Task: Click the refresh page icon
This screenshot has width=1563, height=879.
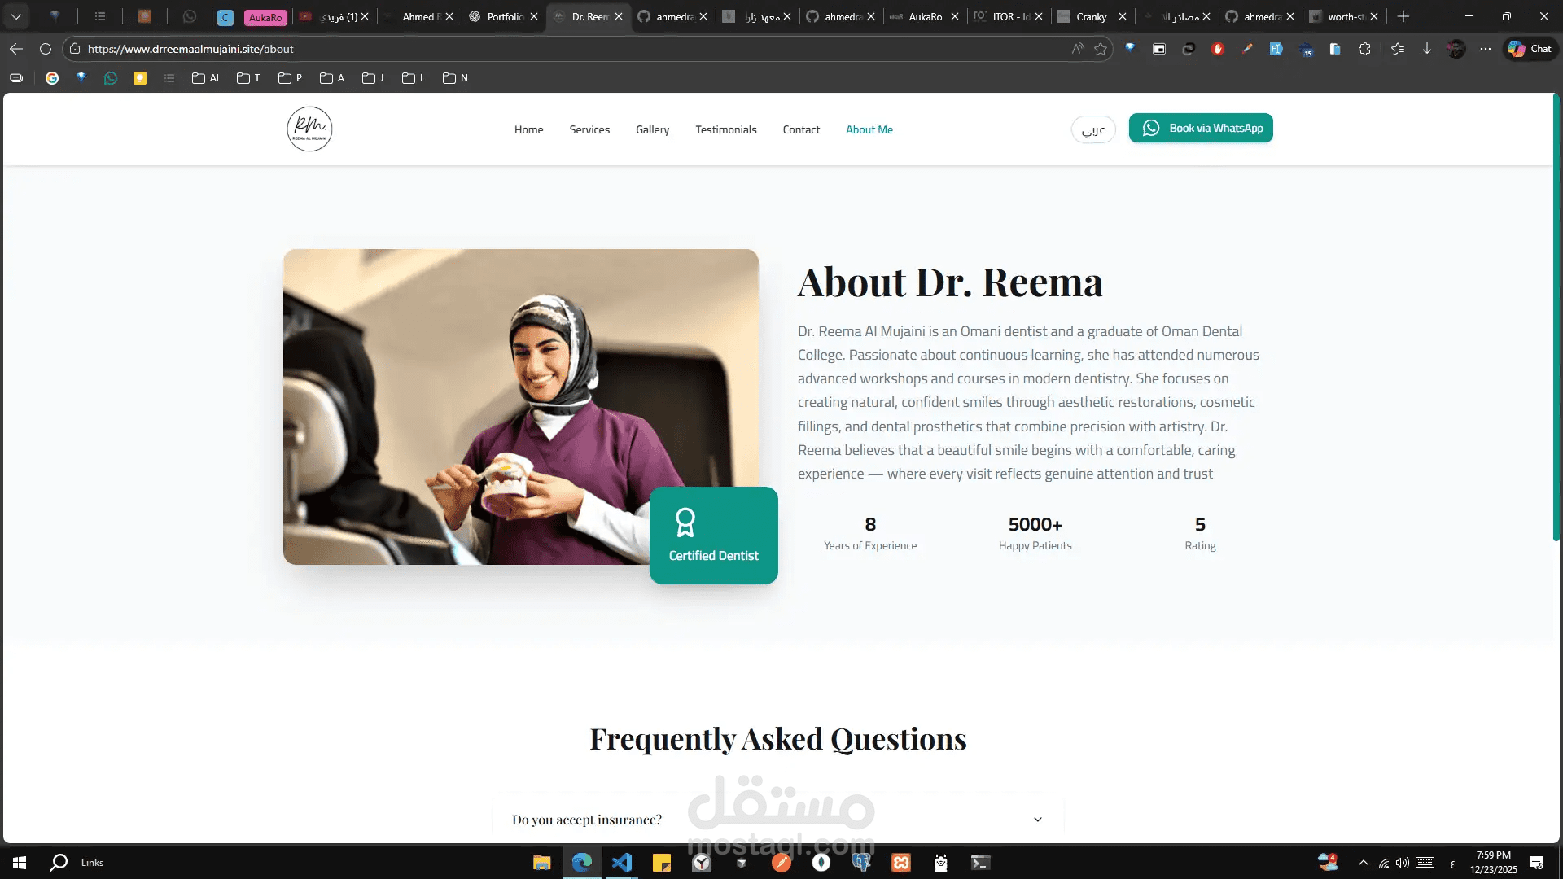Action: point(46,49)
